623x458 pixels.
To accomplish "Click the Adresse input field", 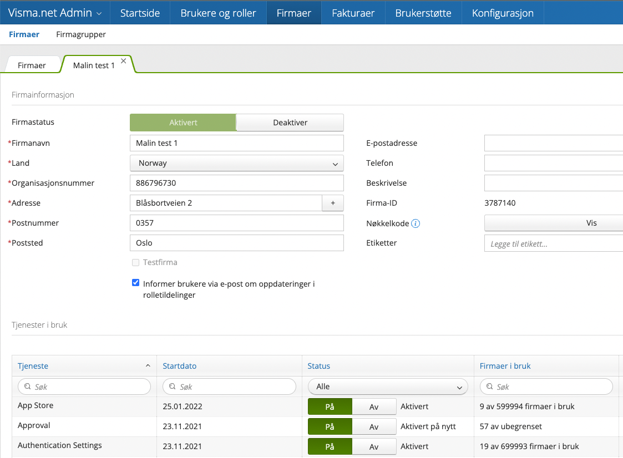I will (226, 203).
